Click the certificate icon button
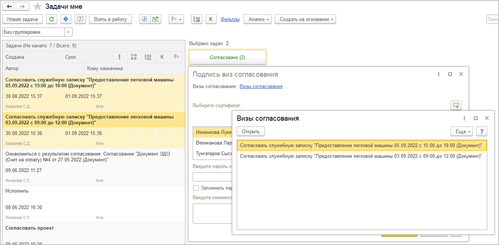Viewport: 499px width, 245px height. (456, 105)
